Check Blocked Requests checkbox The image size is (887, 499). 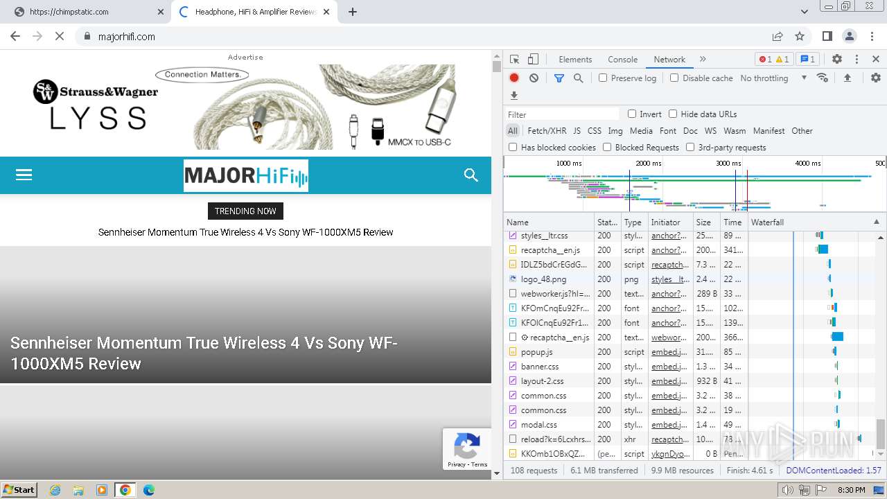tap(607, 147)
